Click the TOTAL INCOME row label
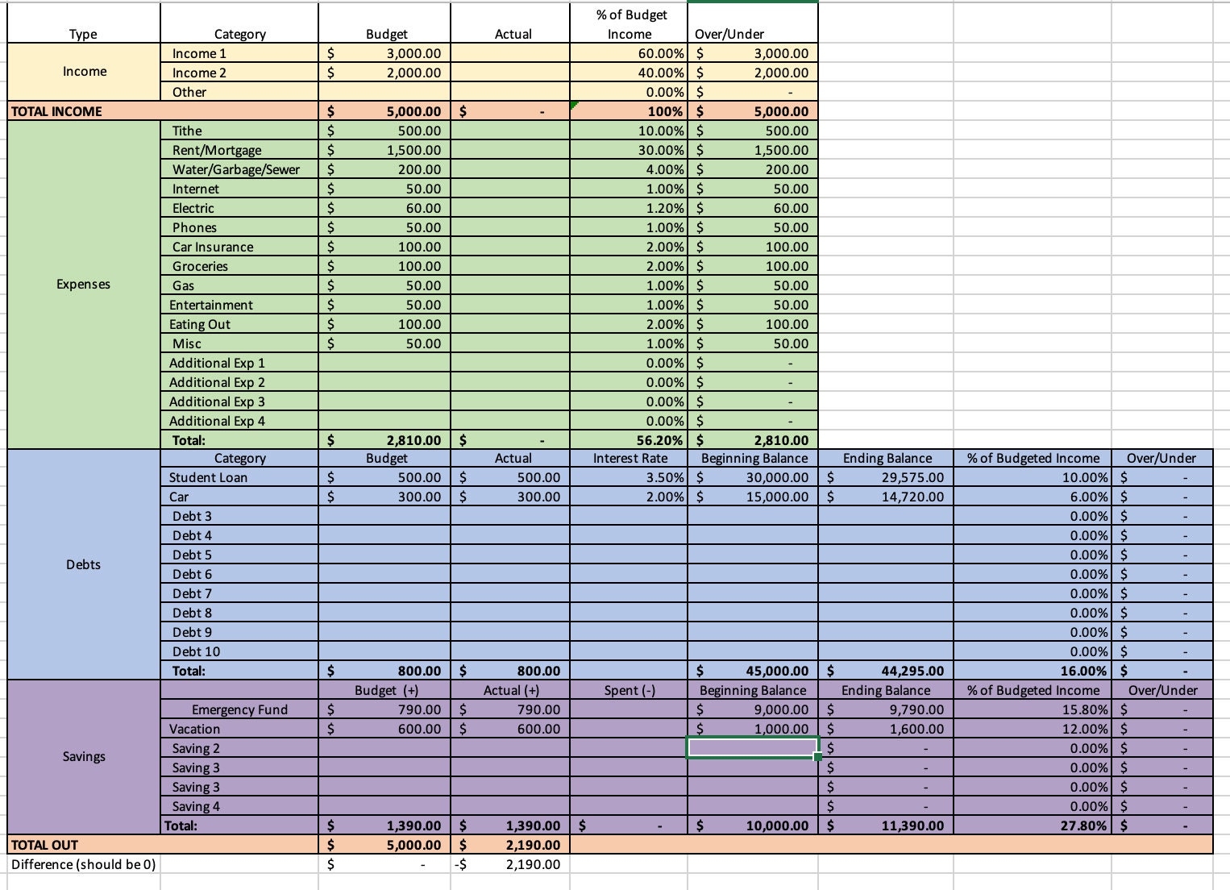This screenshot has width=1230, height=890. pos(56,111)
